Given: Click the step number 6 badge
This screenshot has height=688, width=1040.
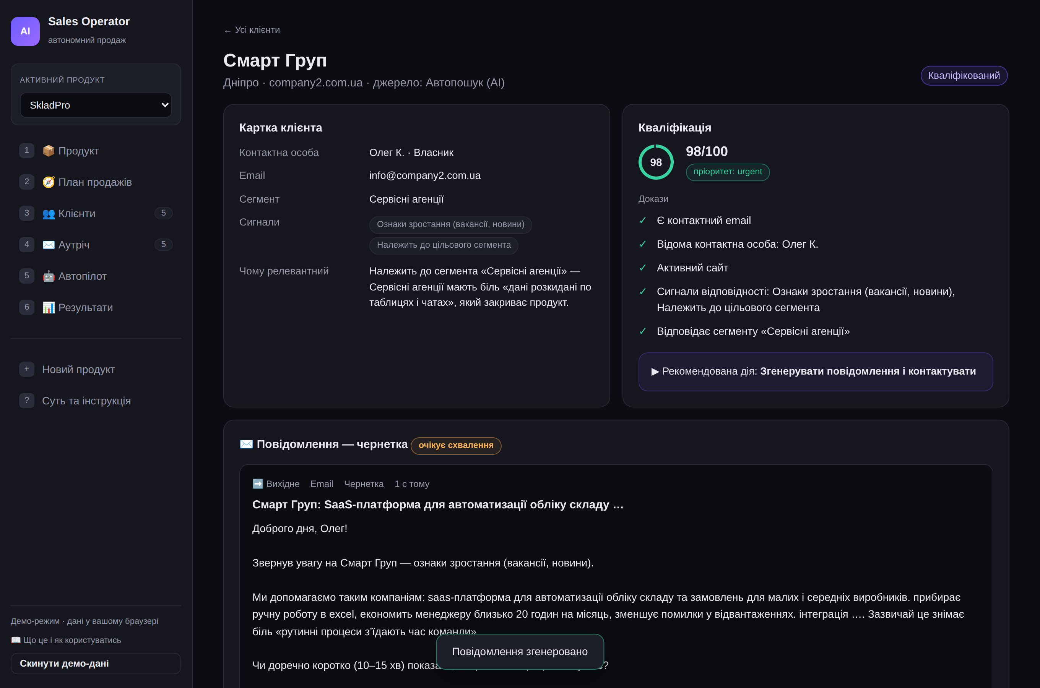Looking at the screenshot, I should (x=27, y=307).
